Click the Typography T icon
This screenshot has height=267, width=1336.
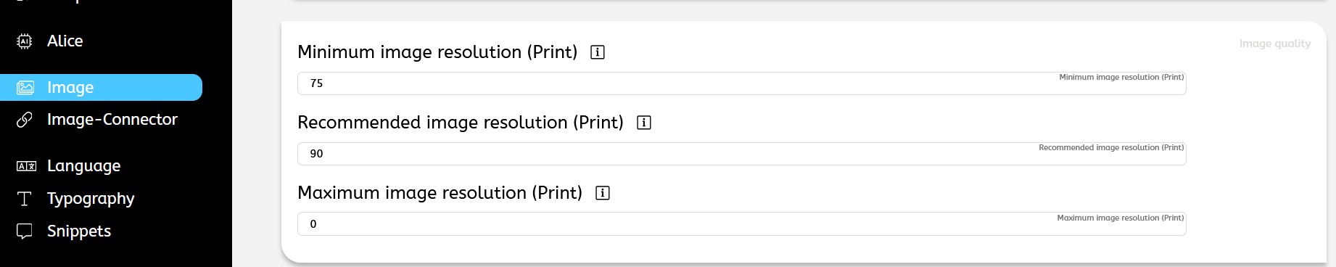click(25, 199)
